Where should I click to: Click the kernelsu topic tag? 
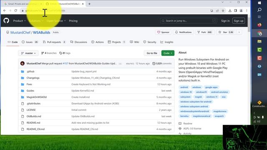184,116
